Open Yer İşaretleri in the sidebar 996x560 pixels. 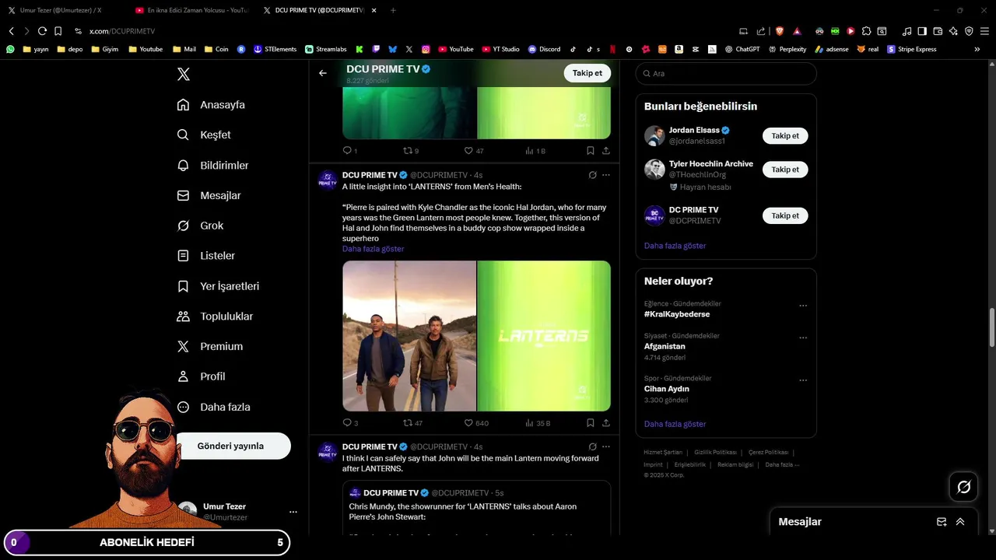(218, 286)
